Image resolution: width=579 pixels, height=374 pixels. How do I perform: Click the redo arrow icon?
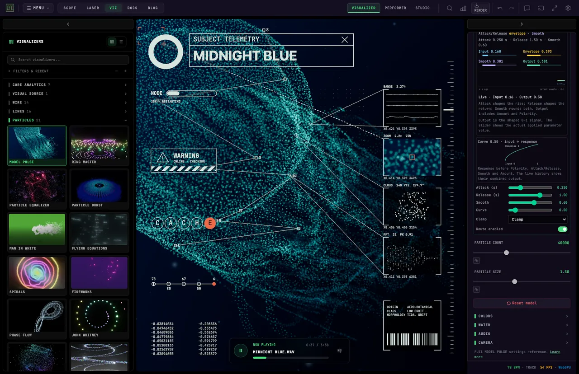(512, 8)
